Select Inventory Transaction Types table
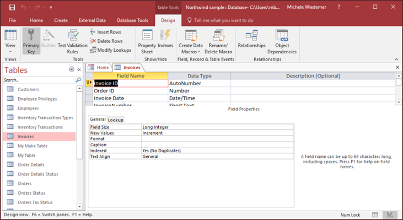 point(39,118)
